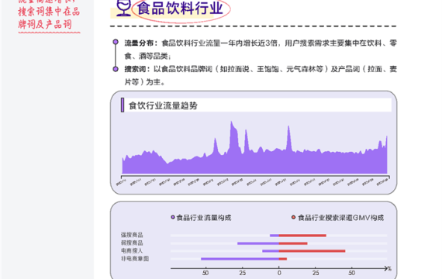Click the wine glass icon beside the title
Viewport: 442px width, 279px height.
[x=124, y=8]
